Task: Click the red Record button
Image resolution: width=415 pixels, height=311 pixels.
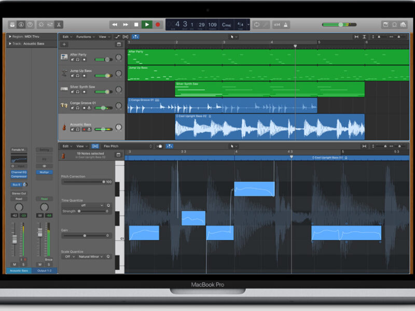Action: (x=158, y=24)
